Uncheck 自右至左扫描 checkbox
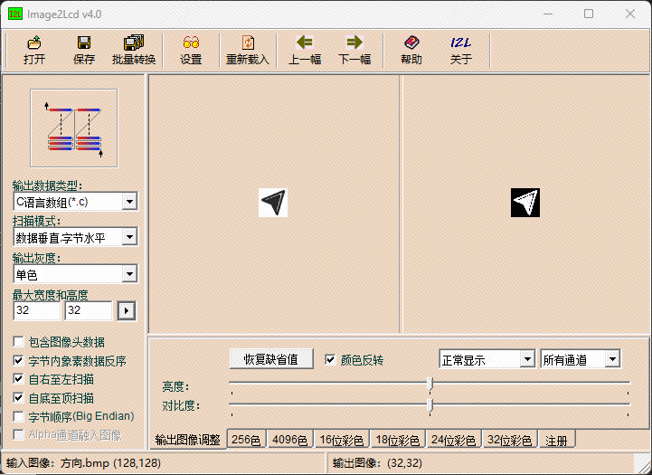The image size is (652, 475). pyautogui.click(x=18, y=379)
